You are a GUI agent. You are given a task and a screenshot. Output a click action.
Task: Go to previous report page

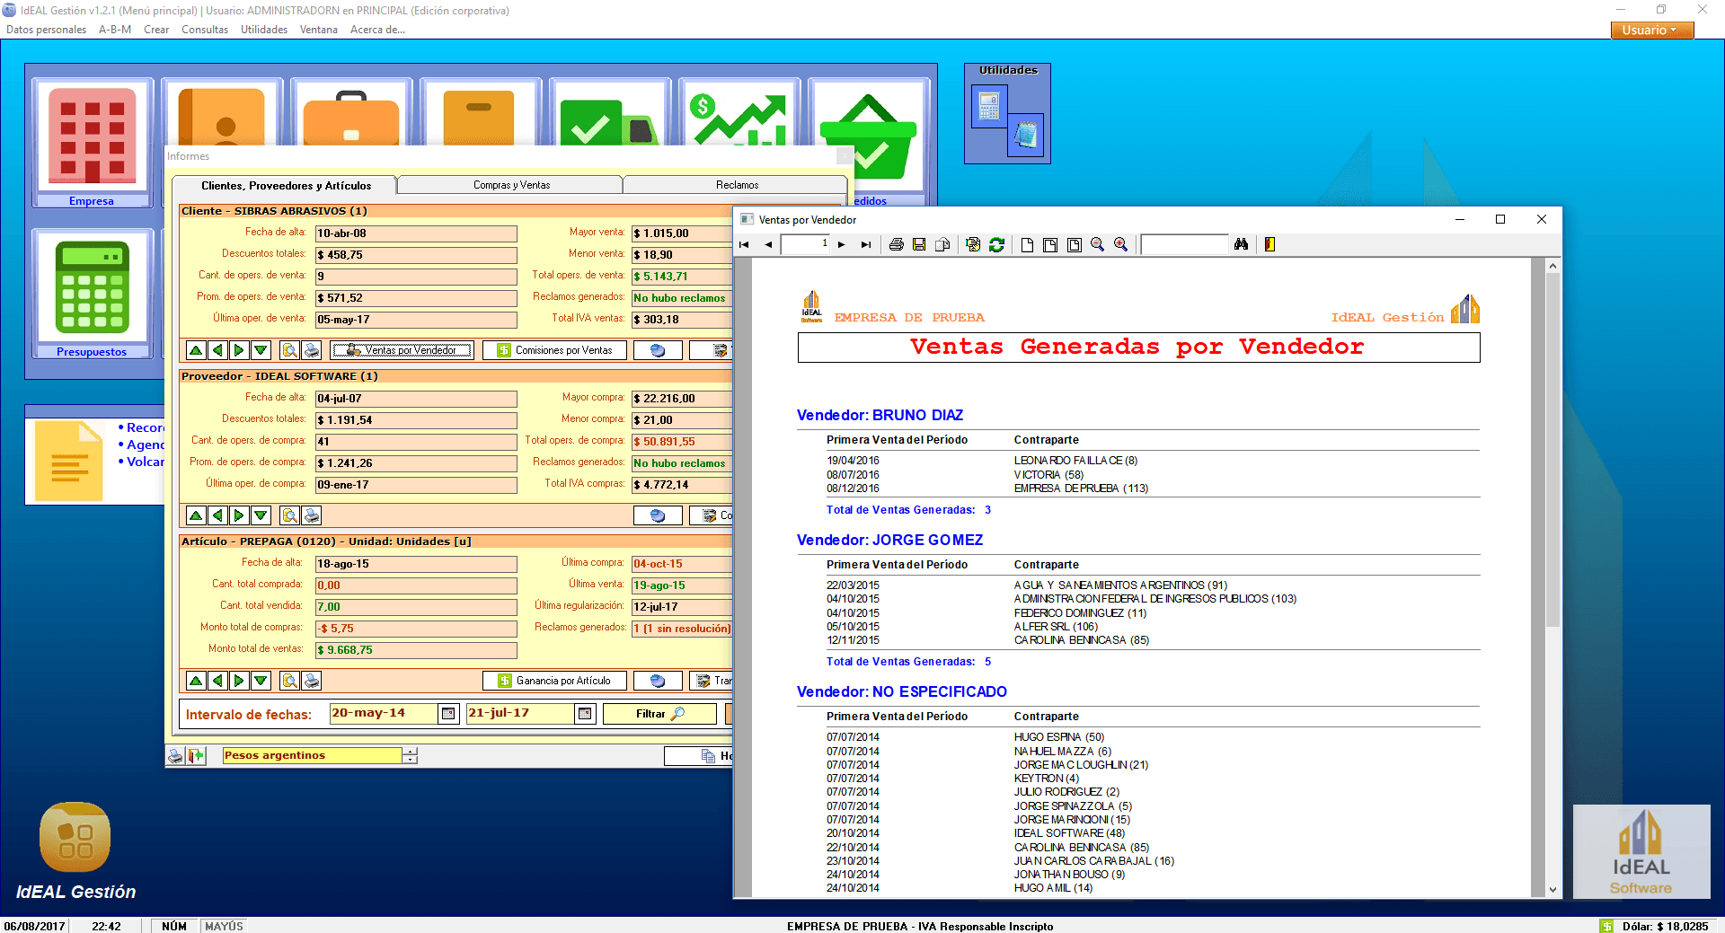[768, 244]
